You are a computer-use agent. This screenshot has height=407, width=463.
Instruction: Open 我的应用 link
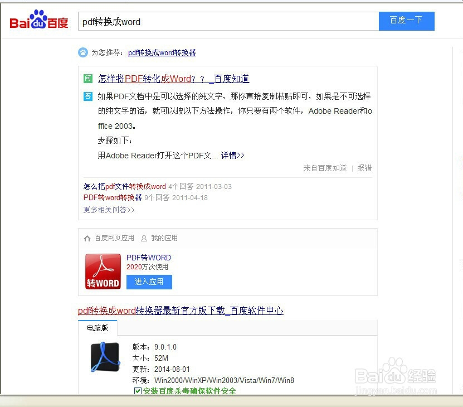pyautogui.click(x=164, y=238)
